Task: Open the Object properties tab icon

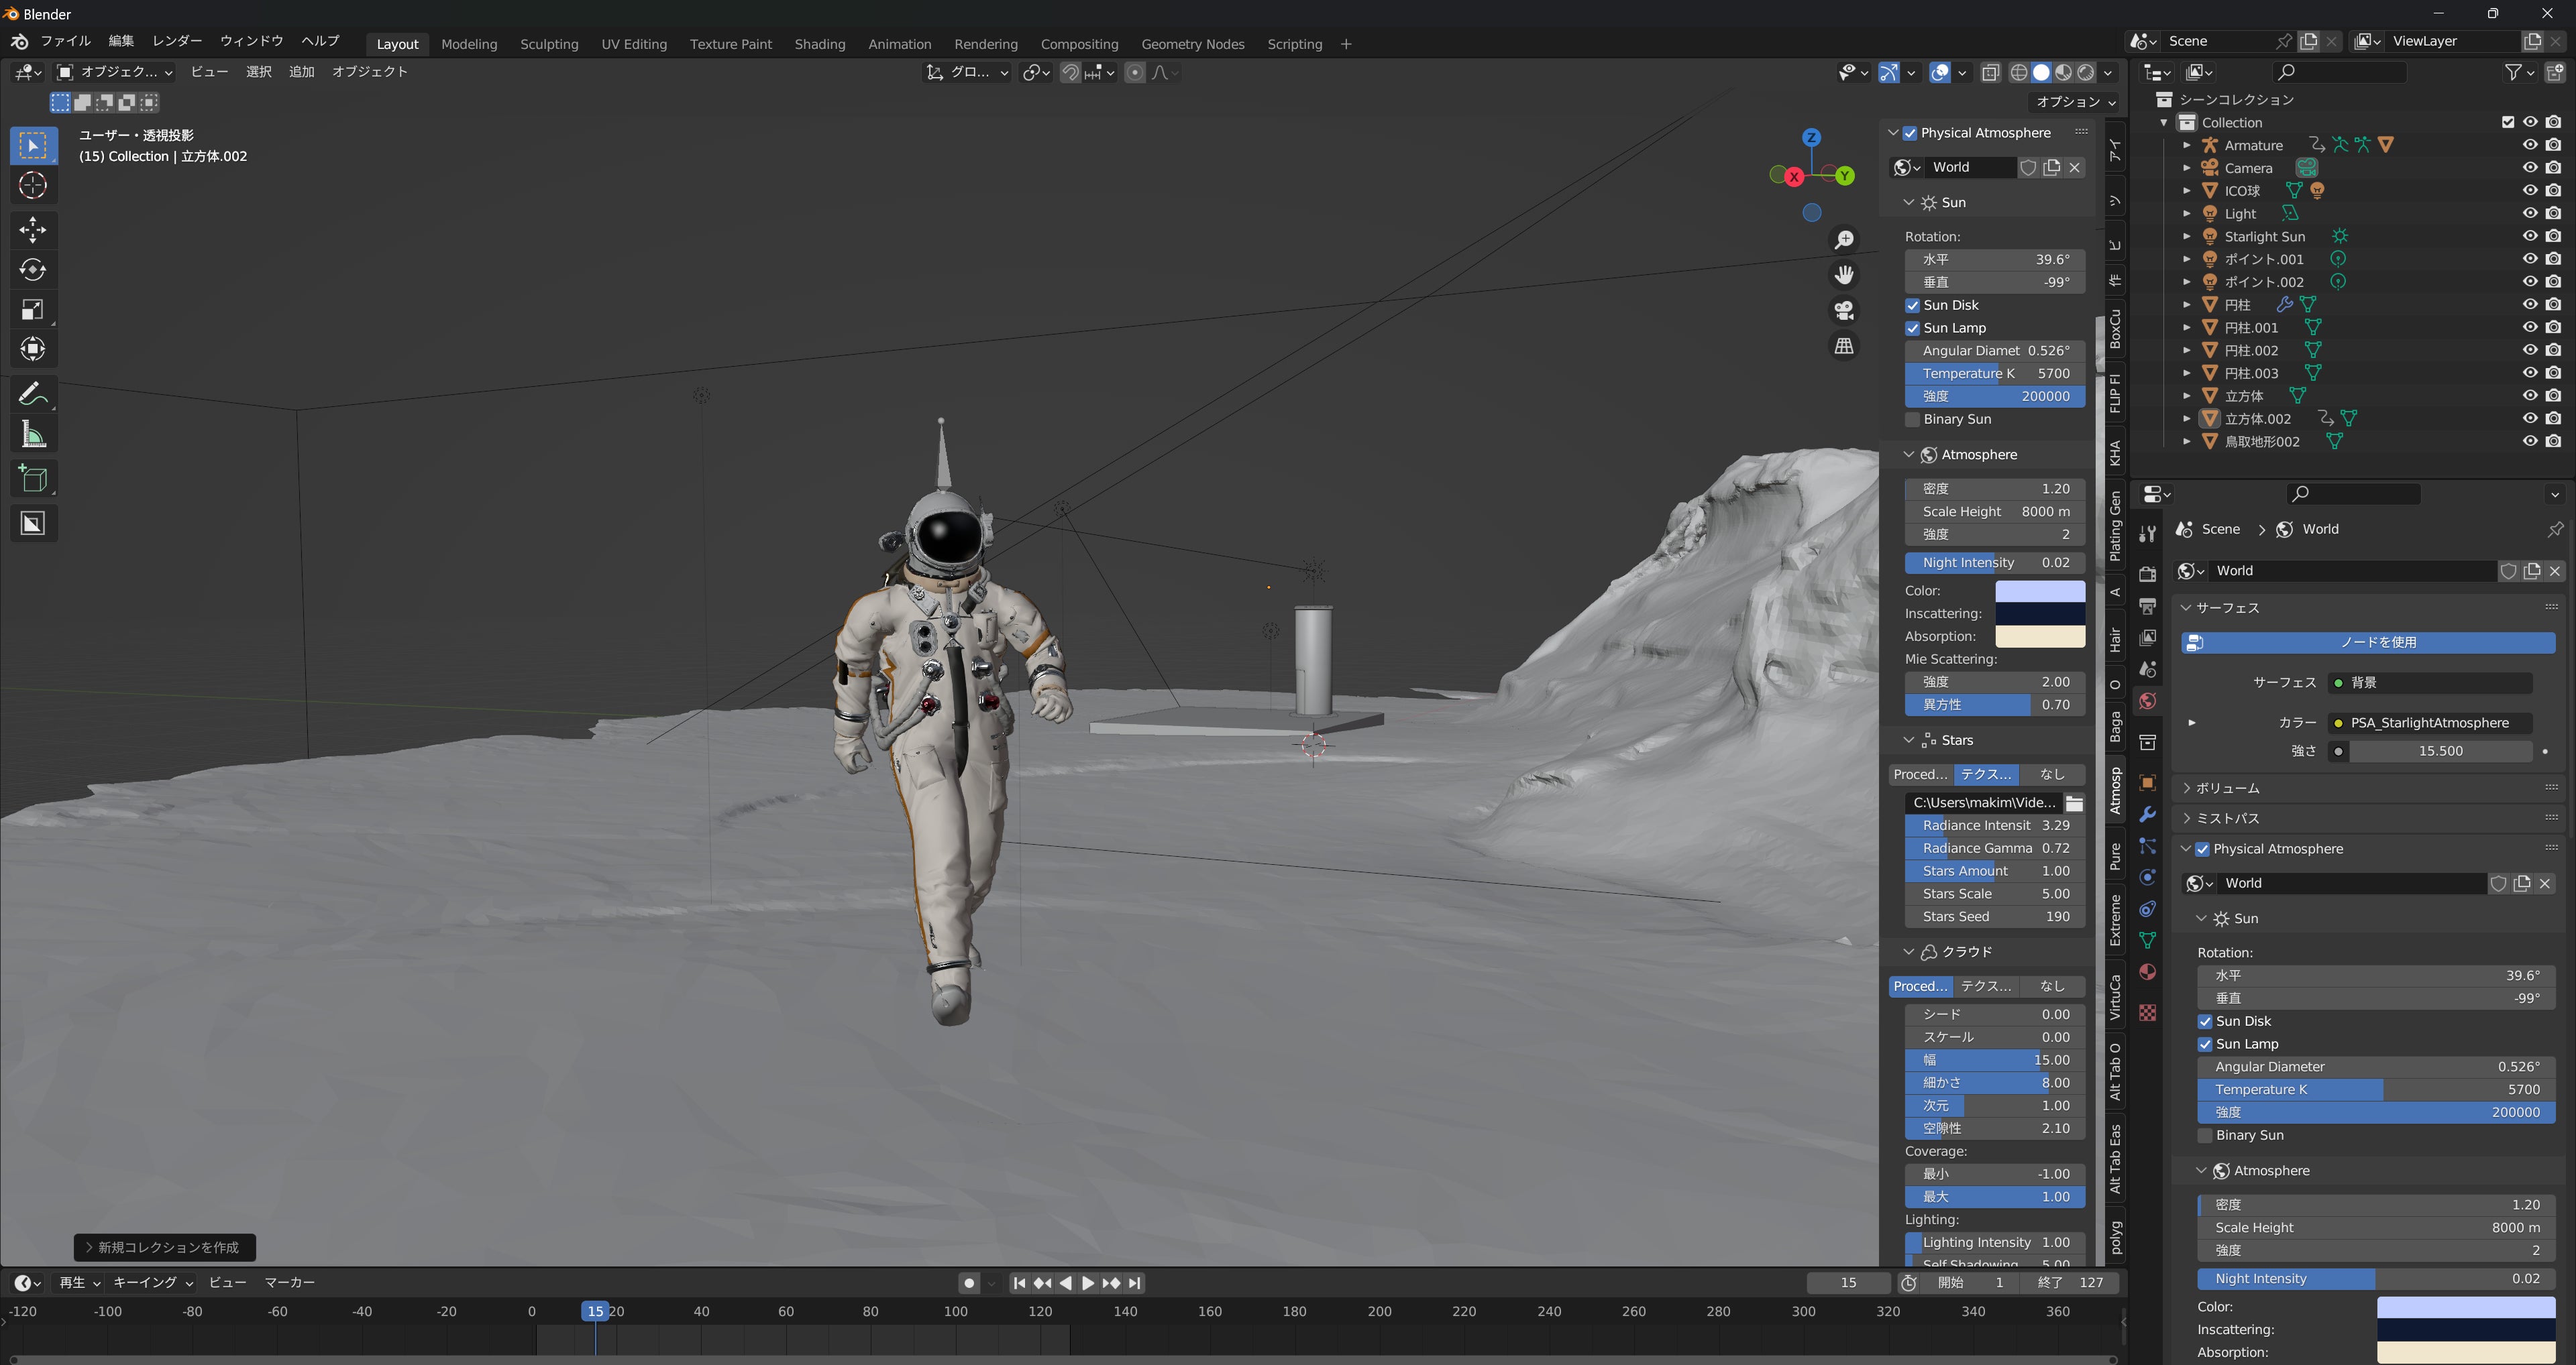Action: pyautogui.click(x=2147, y=784)
